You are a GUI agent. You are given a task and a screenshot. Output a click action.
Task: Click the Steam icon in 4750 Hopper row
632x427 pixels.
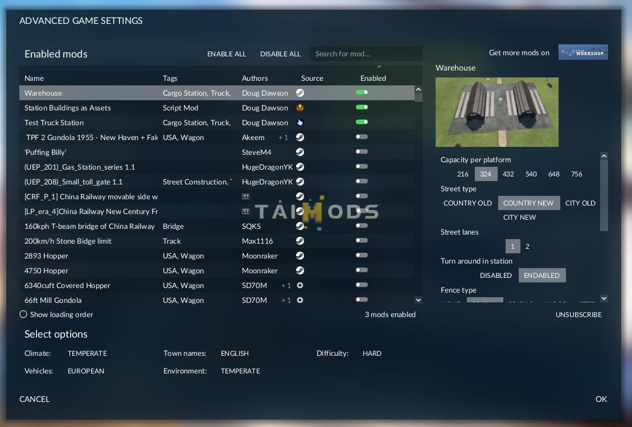pyautogui.click(x=300, y=270)
